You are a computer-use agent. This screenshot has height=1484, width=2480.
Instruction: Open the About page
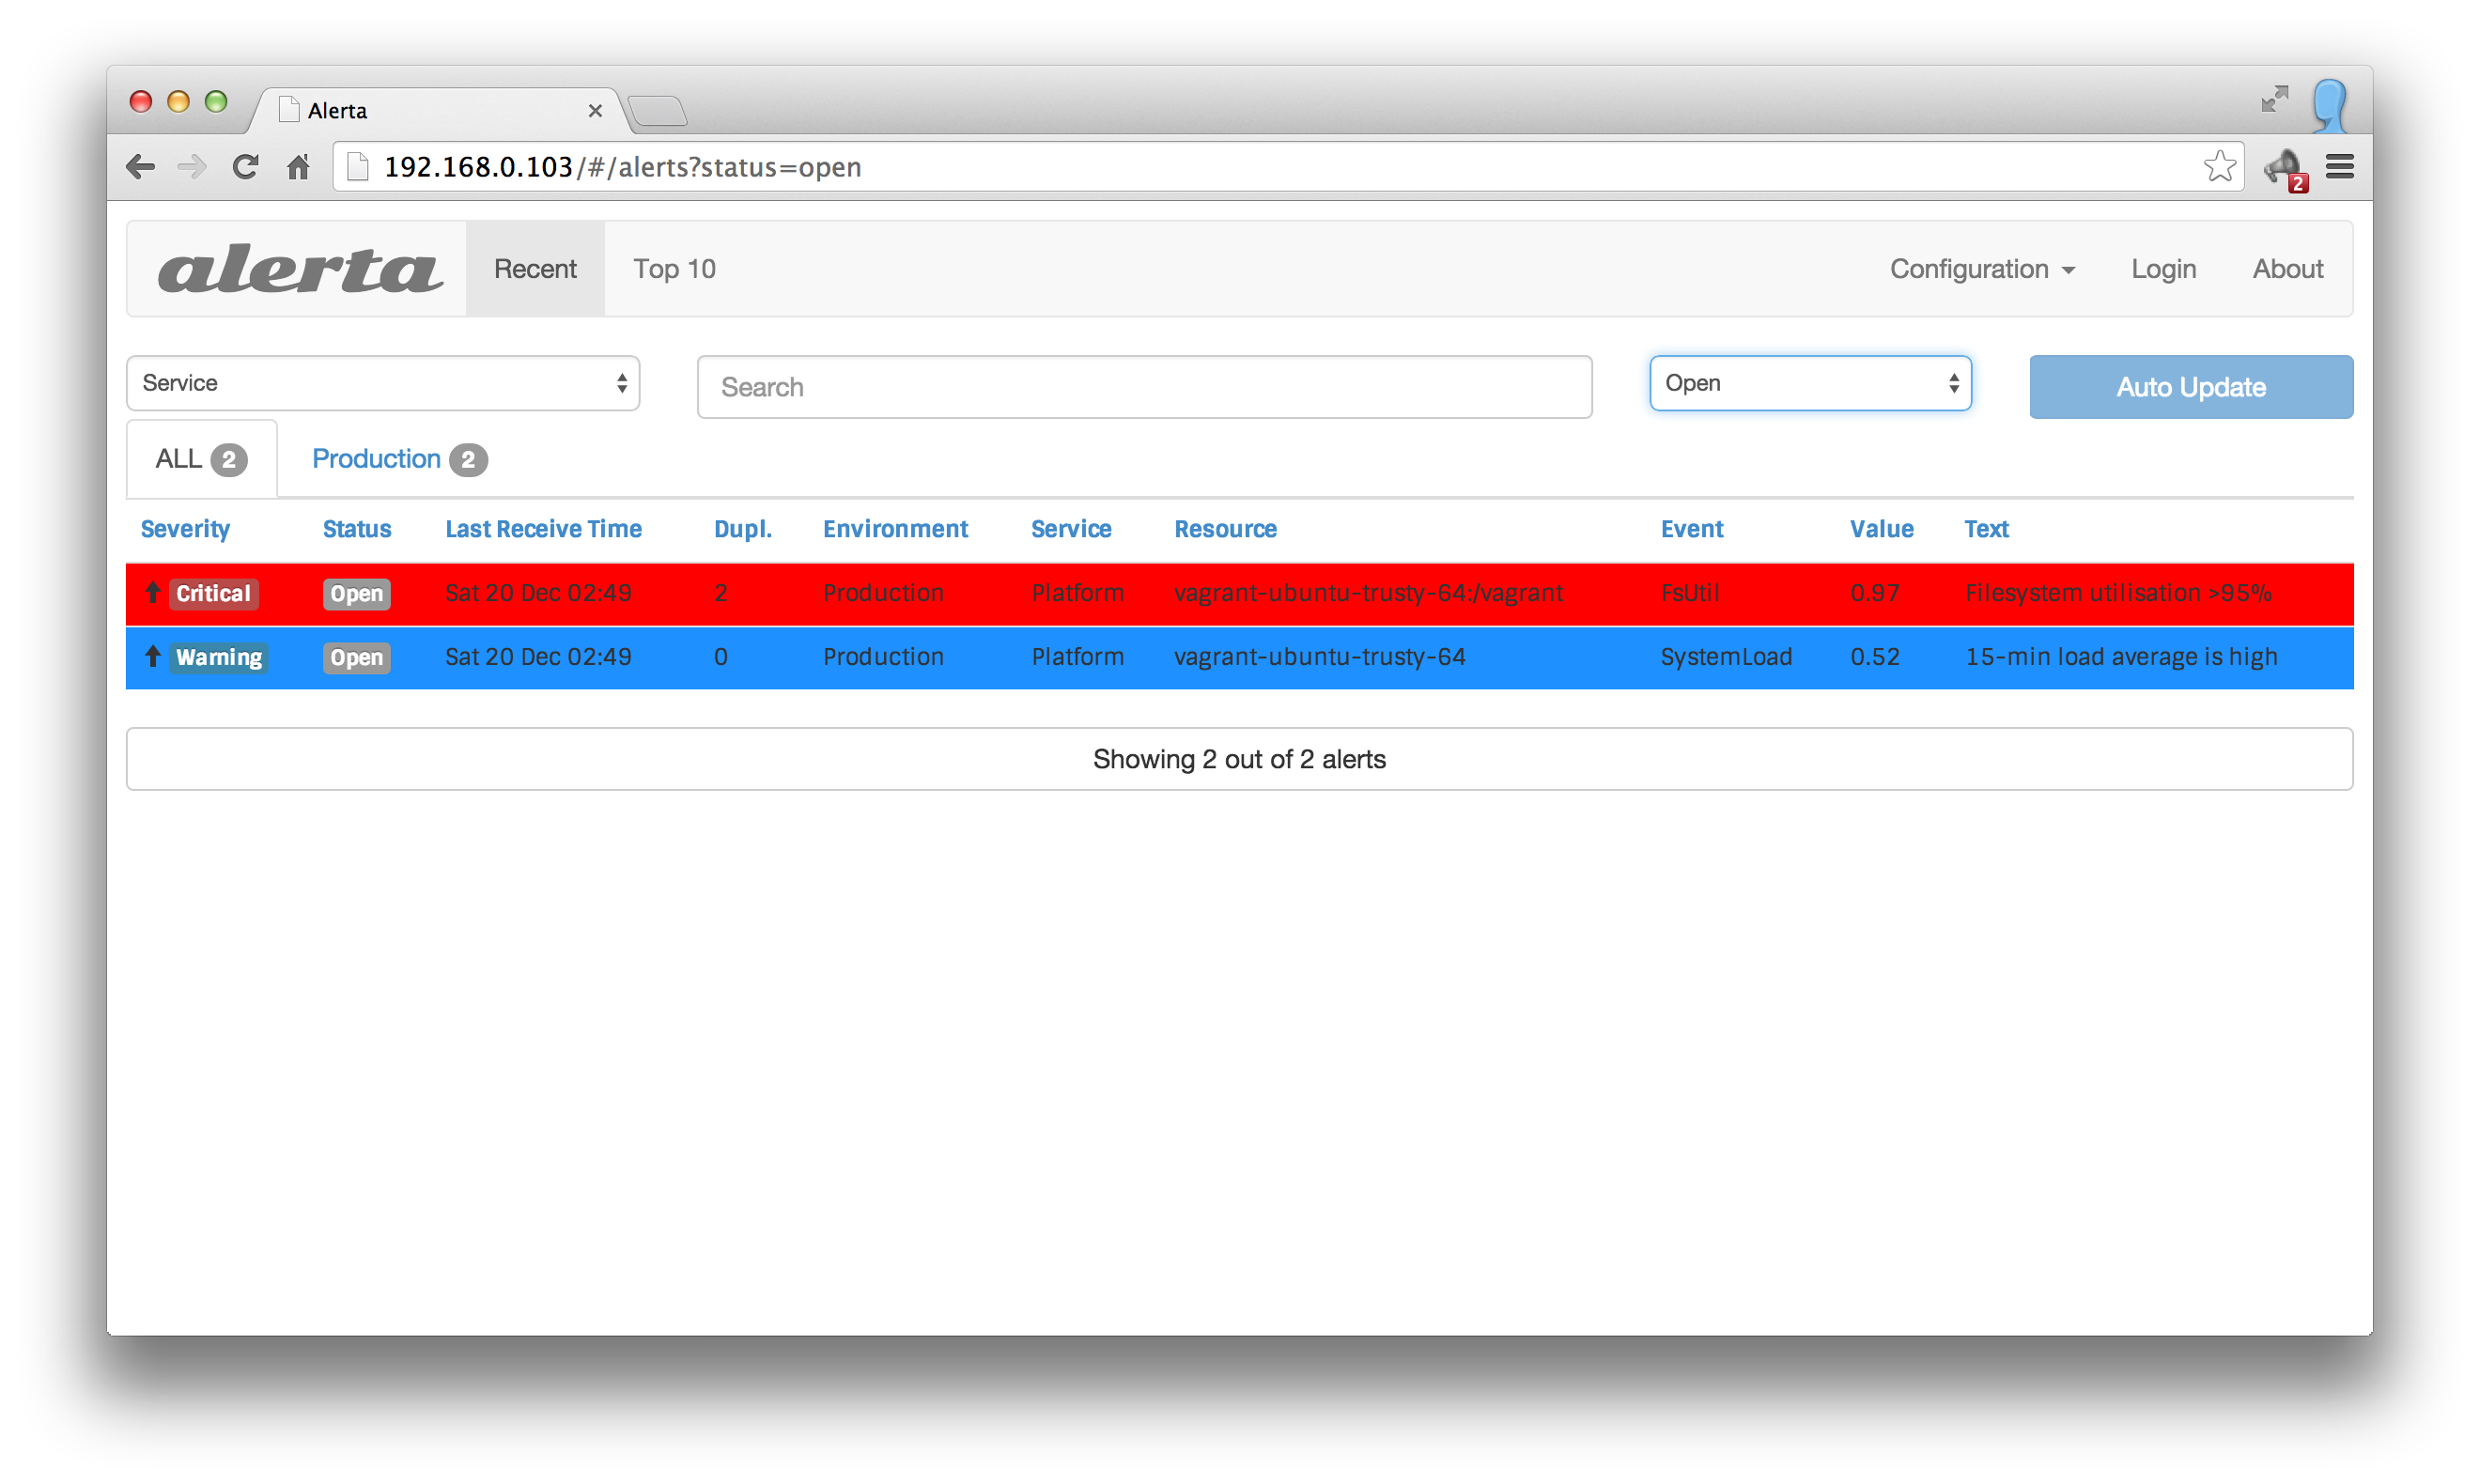pyautogui.click(x=2287, y=269)
